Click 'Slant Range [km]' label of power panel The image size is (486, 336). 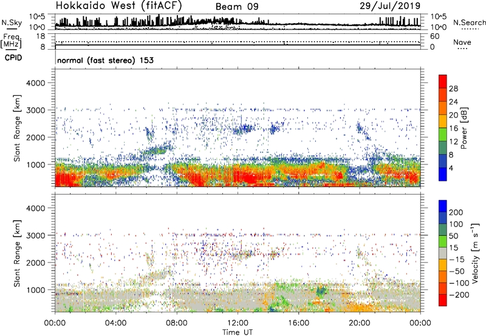pos(17,128)
